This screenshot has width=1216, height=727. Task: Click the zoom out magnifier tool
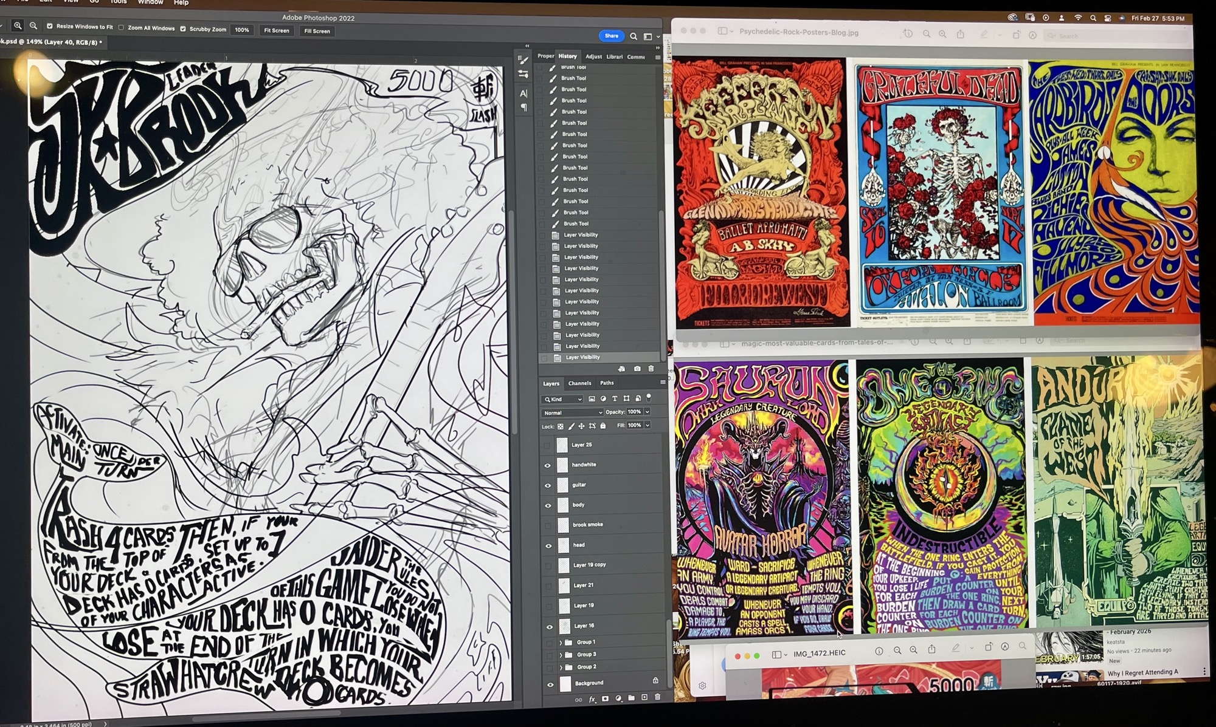(33, 26)
